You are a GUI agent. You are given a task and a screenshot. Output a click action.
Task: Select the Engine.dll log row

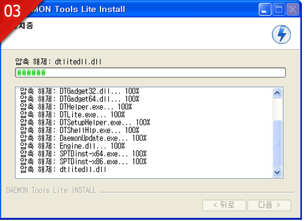(x=72, y=146)
